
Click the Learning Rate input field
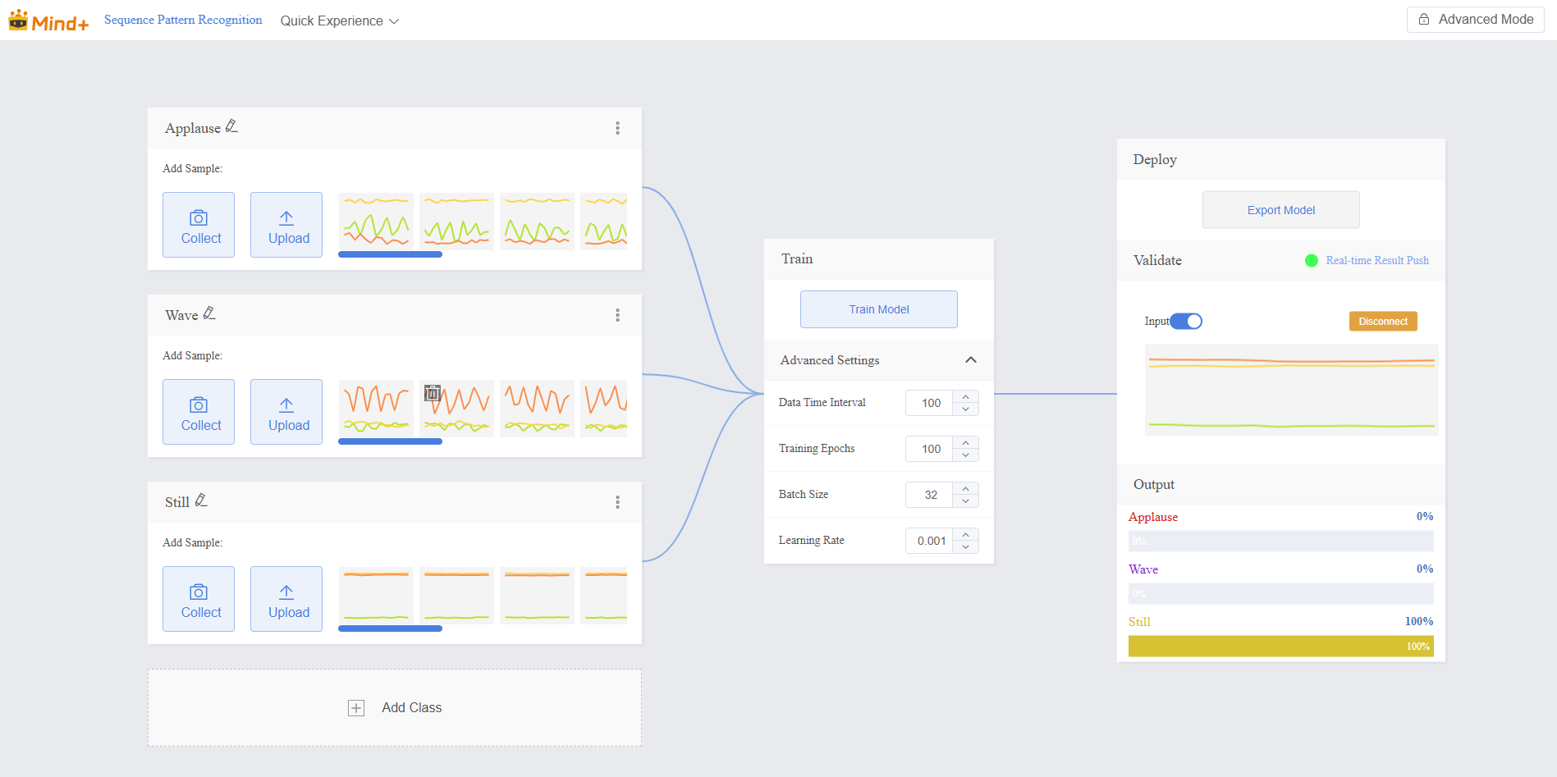[930, 541]
